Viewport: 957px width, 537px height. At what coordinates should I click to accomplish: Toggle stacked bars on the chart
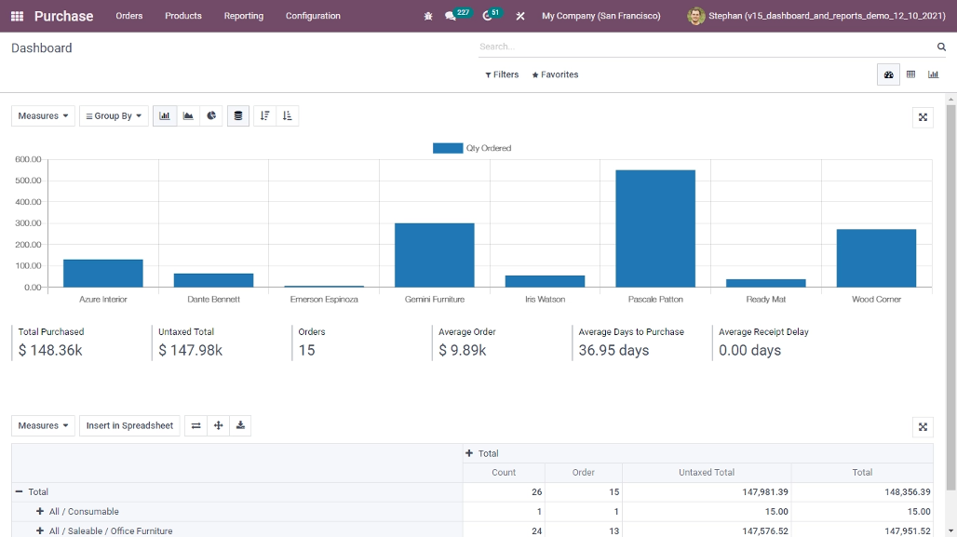point(236,115)
